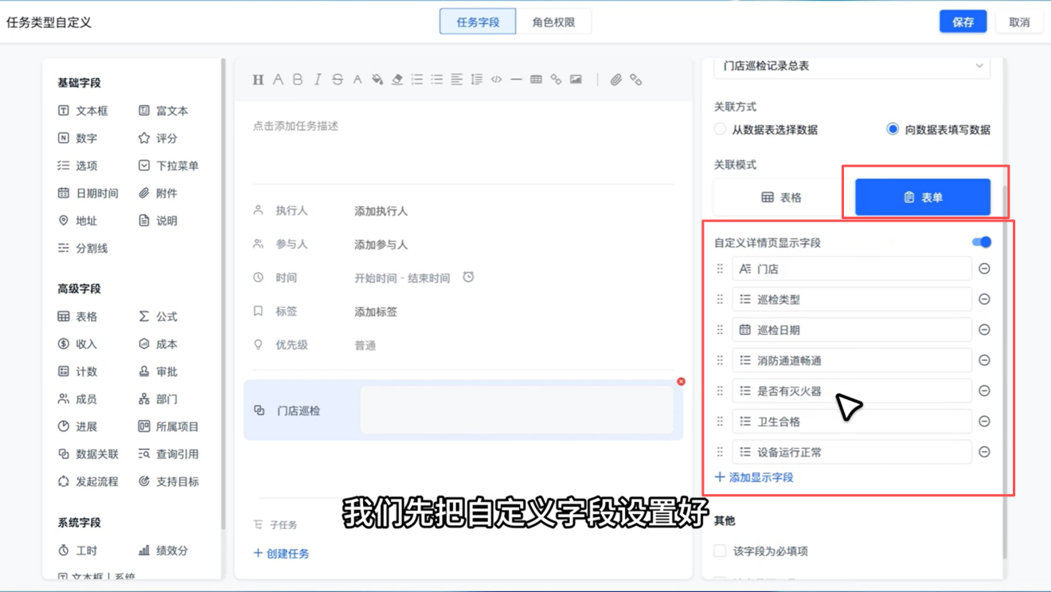Open the text alignment tool
The height and width of the screenshot is (592, 1051).
[x=457, y=80]
